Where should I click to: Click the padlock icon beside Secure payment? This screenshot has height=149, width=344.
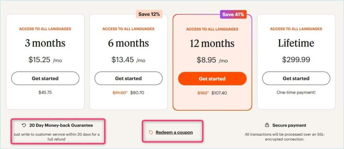[x=267, y=125]
